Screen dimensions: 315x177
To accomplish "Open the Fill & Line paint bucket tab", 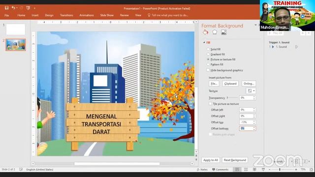I will [x=205, y=32].
